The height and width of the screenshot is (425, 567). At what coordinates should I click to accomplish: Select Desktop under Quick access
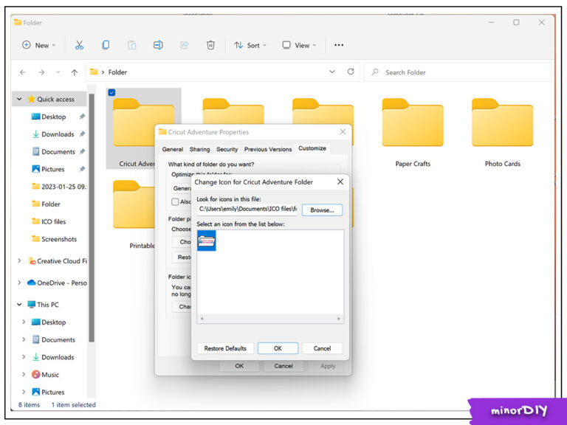53,117
